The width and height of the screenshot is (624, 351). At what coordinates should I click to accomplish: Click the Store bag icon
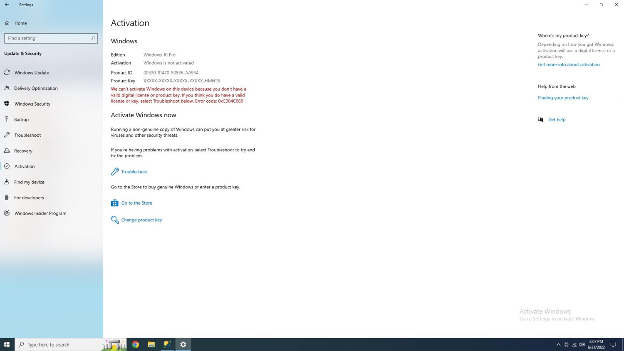click(x=115, y=203)
